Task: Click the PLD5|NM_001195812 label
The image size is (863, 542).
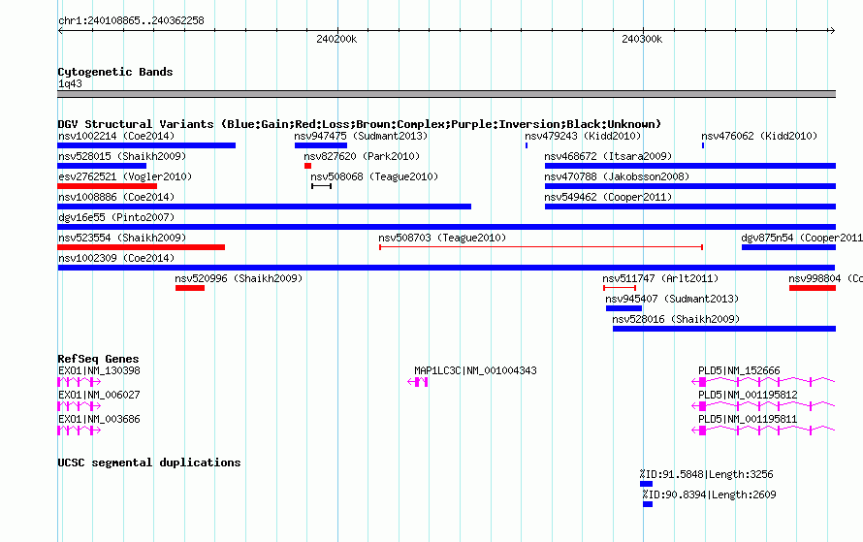Action: [x=748, y=395]
